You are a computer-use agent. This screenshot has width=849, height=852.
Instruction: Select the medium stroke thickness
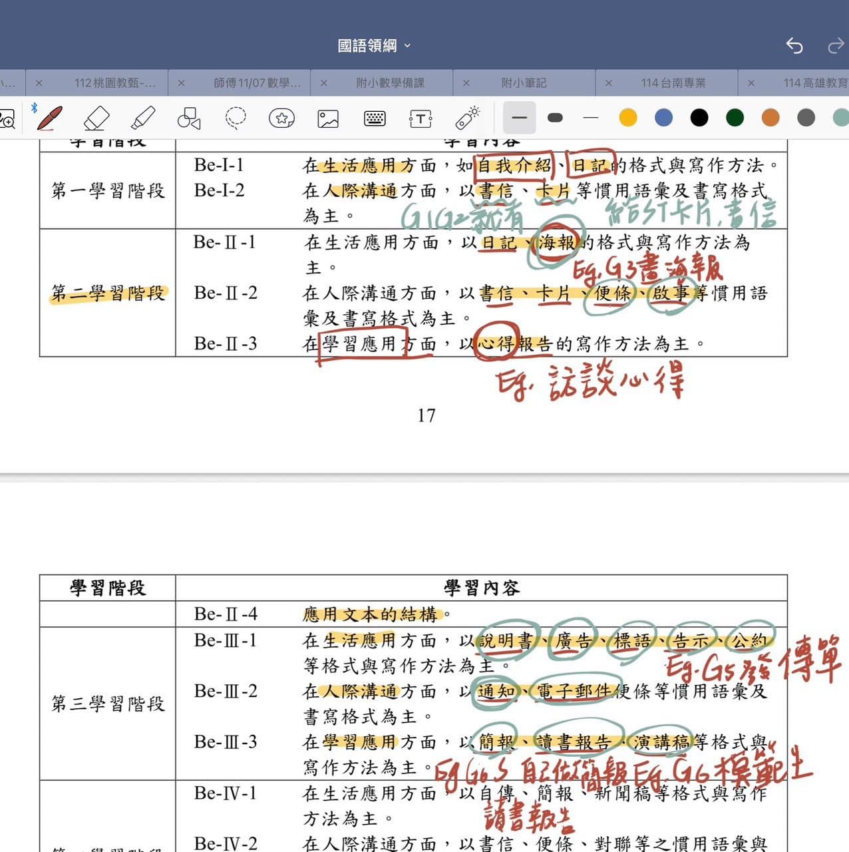(x=520, y=118)
